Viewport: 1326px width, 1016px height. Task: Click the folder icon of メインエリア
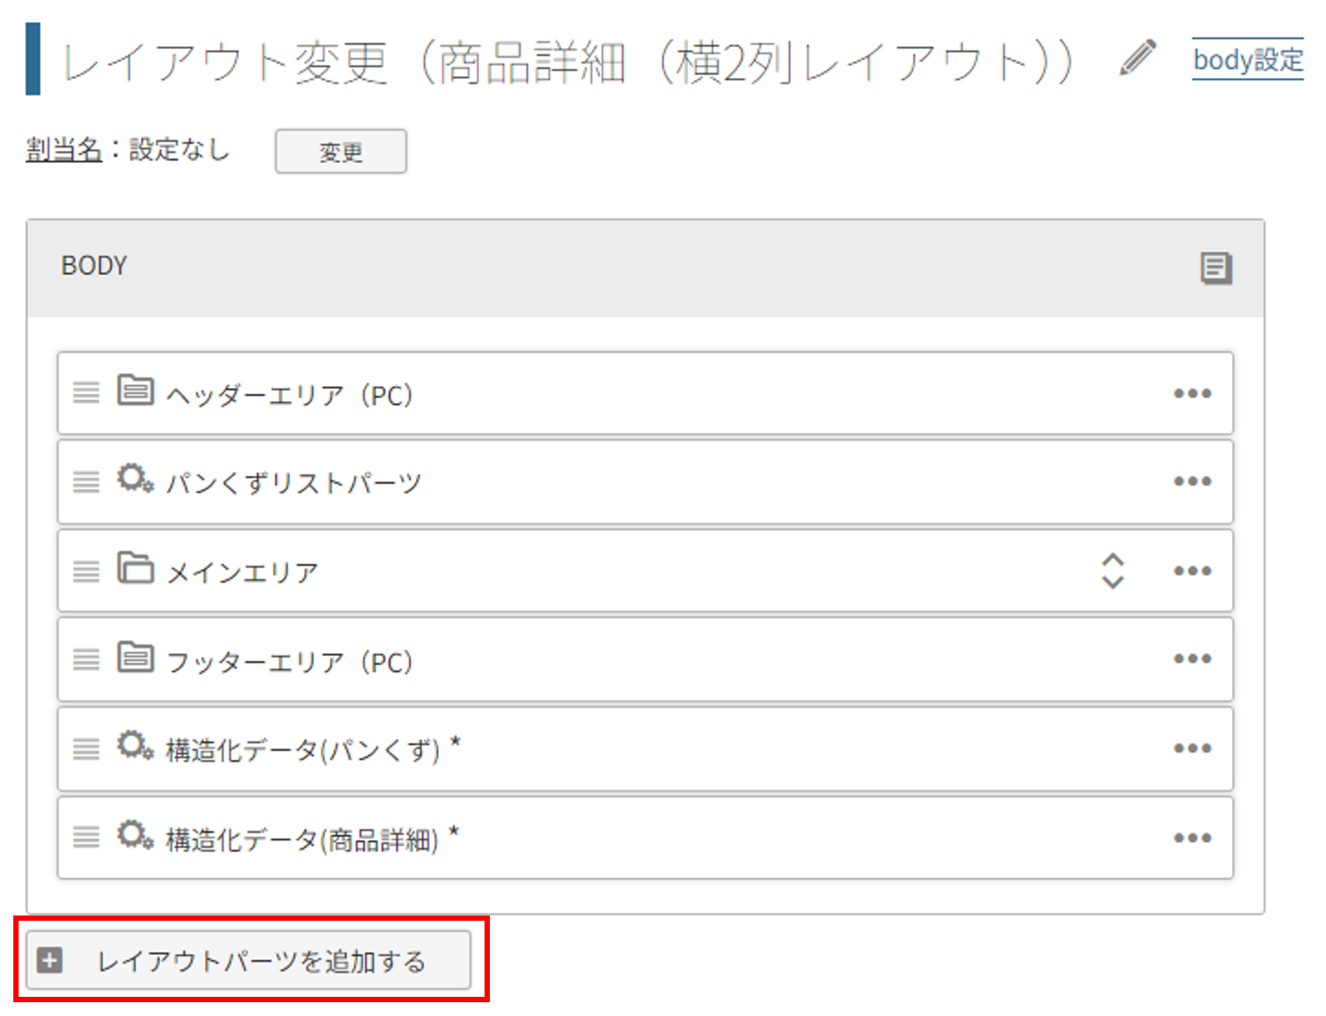(136, 569)
